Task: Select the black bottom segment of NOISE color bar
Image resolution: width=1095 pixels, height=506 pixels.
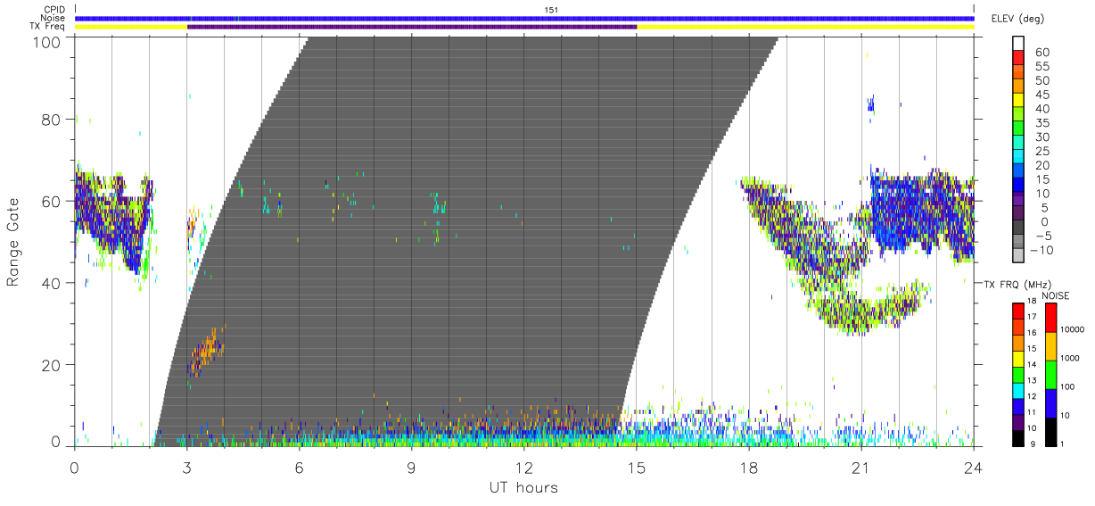Action: [1051, 432]
